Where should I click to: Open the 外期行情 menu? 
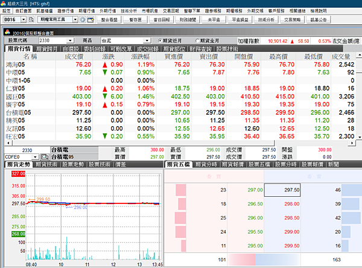click(108, 11)
